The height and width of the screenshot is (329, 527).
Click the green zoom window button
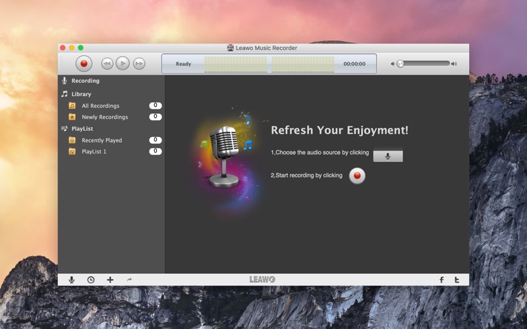(80, 47)
